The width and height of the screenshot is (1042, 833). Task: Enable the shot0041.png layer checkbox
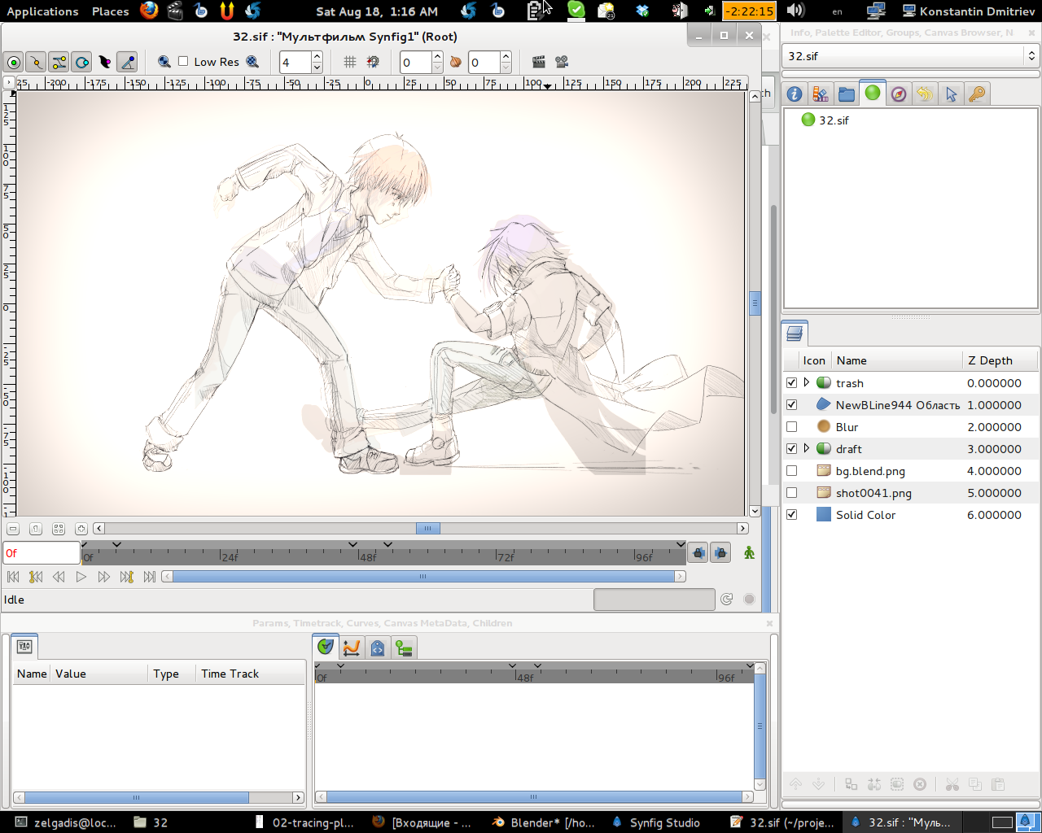(791, 492)
